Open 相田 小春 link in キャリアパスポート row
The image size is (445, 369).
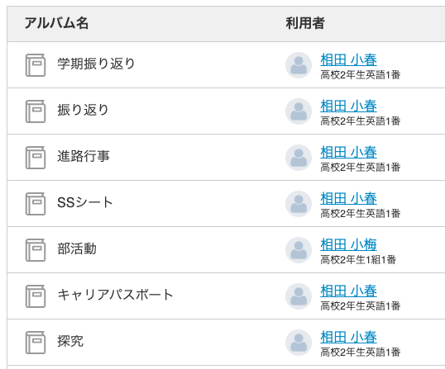click(x=348, y=291)
